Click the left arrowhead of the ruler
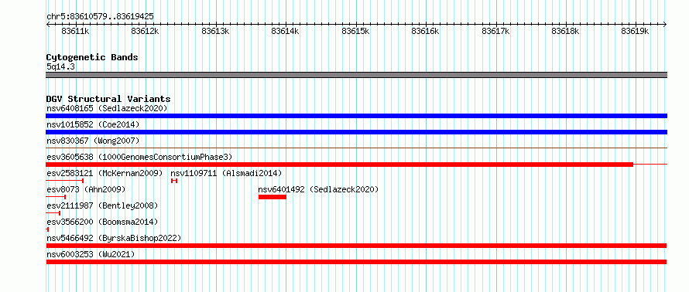Viewport: 689px width, 292px height. [48, 25]
